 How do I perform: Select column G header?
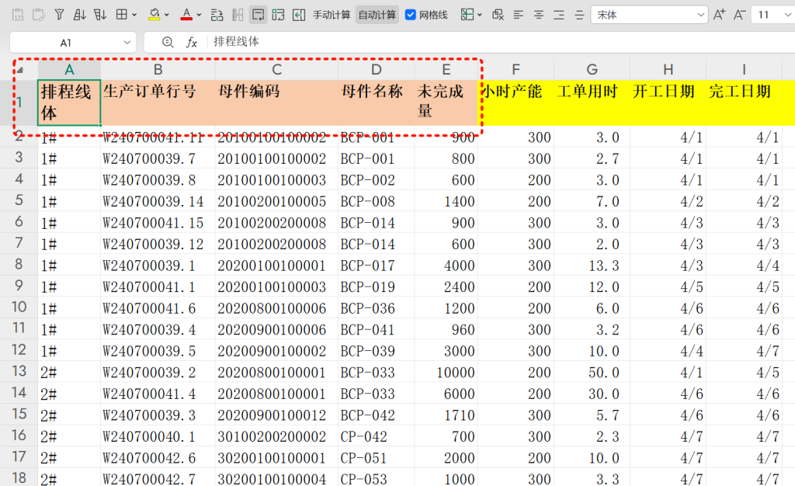592,69
